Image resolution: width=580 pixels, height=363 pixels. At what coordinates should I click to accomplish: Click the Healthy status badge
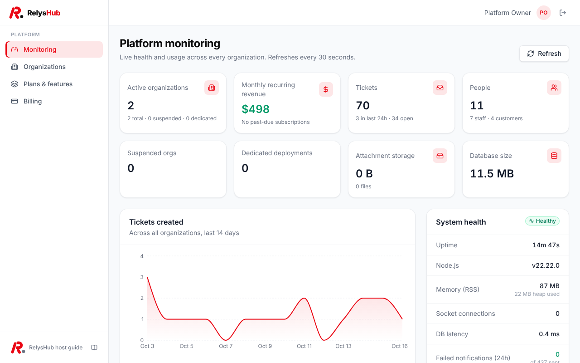click(x=542, y=221)
